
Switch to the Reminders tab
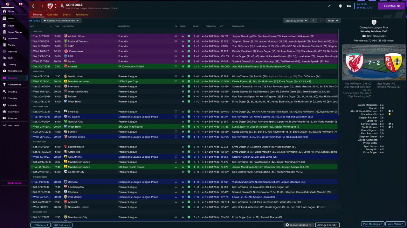pos(82,15)
